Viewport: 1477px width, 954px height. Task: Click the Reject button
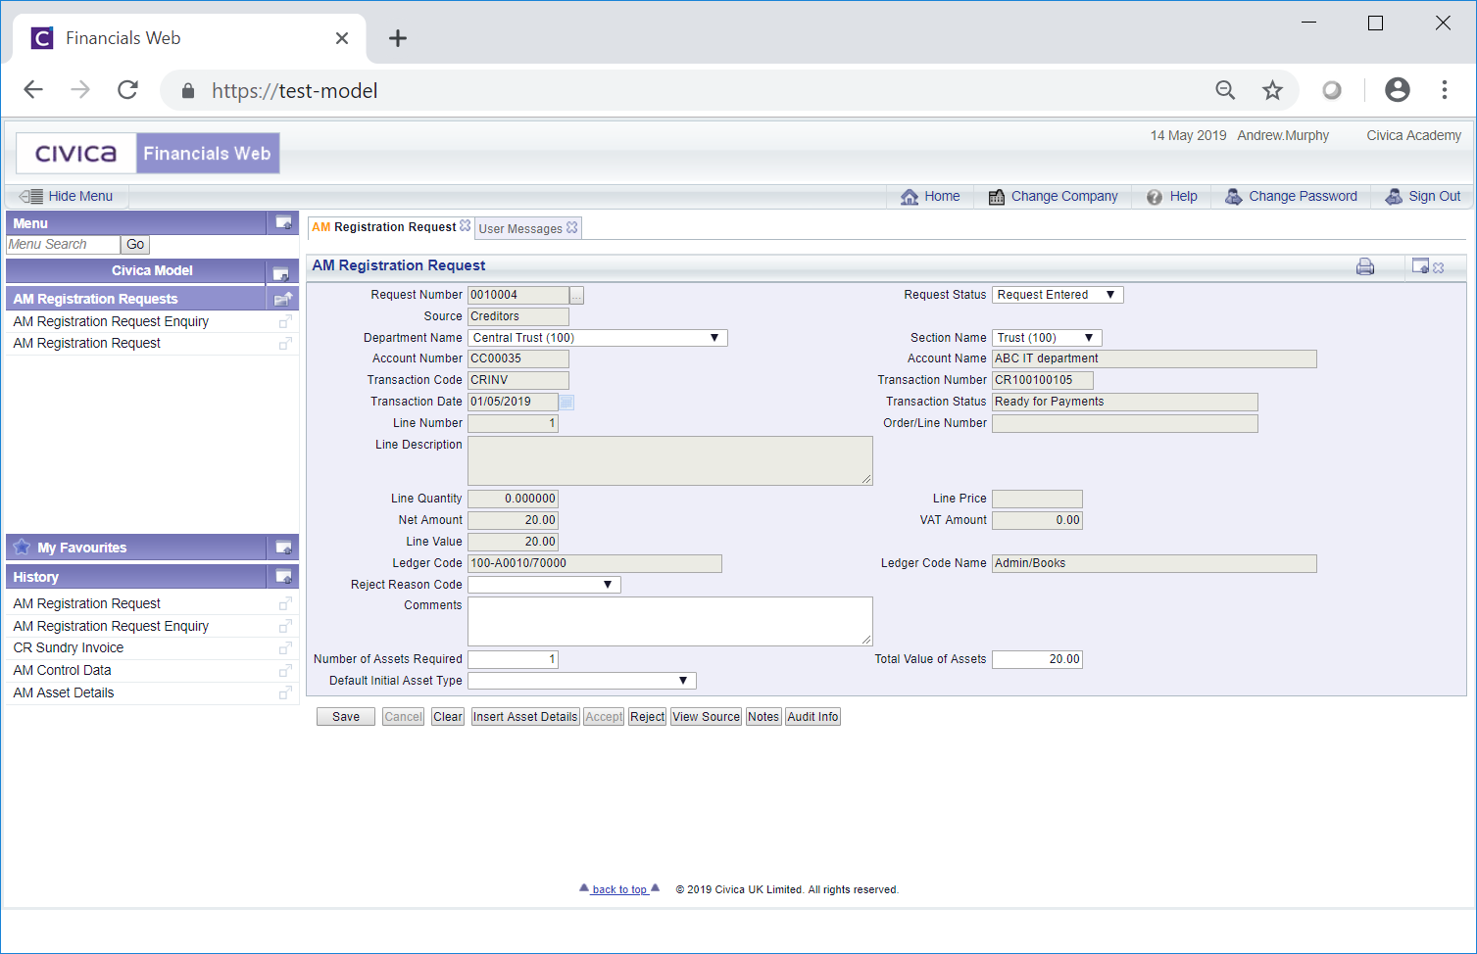(x=648, y=717)
